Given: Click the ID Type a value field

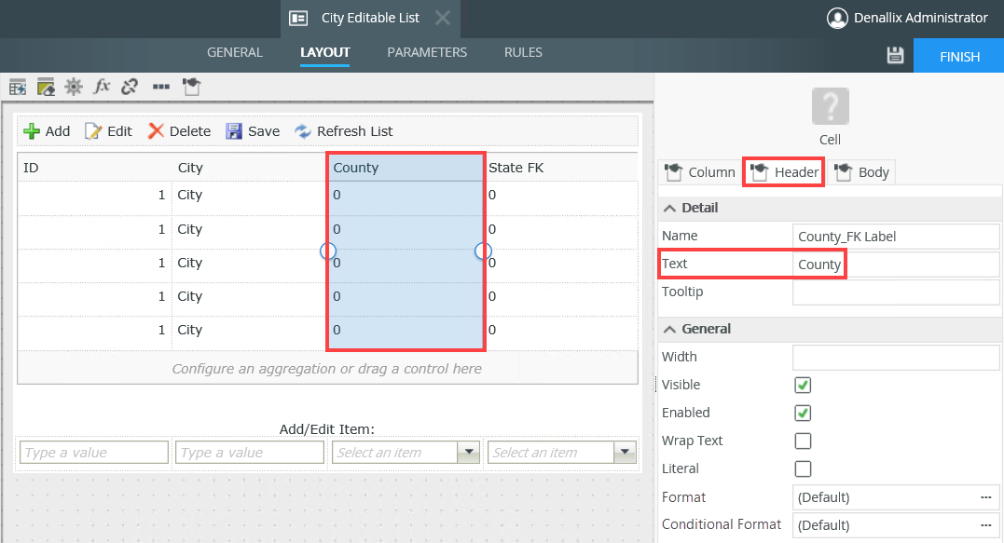Looking at the screenshot, I should 94,452.
